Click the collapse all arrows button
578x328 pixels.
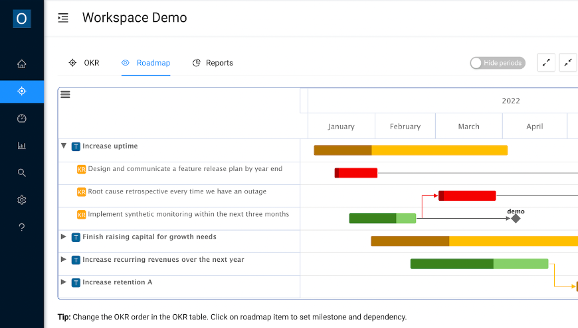pos(568,62)
